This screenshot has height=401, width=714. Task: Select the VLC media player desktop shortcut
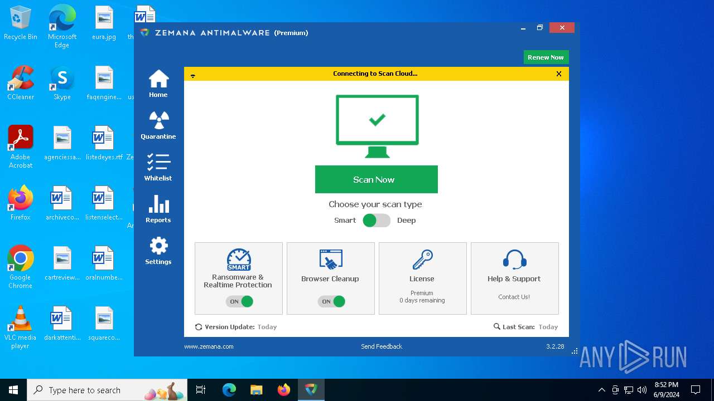(x=21, y=327)
